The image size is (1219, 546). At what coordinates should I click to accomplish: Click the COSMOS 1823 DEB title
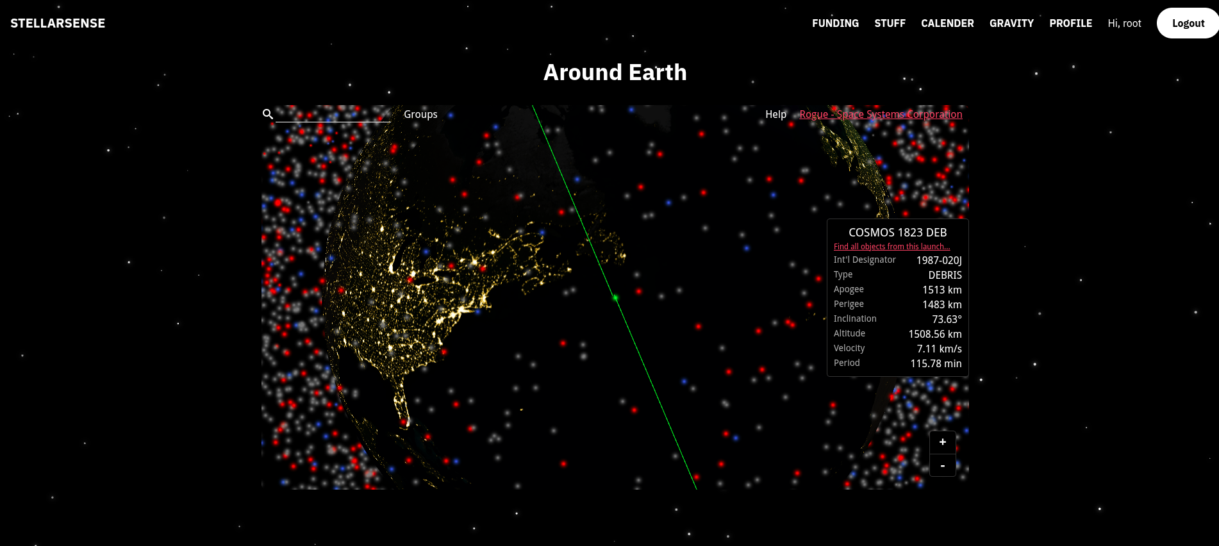[x=897, y=233]
